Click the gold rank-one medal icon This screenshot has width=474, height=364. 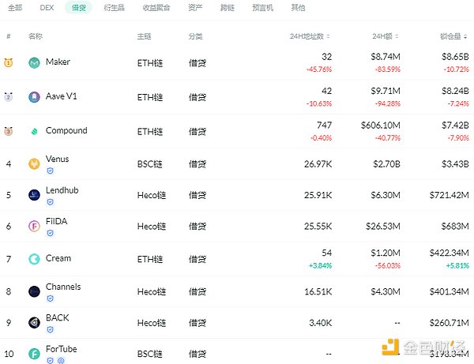point(9,63)
